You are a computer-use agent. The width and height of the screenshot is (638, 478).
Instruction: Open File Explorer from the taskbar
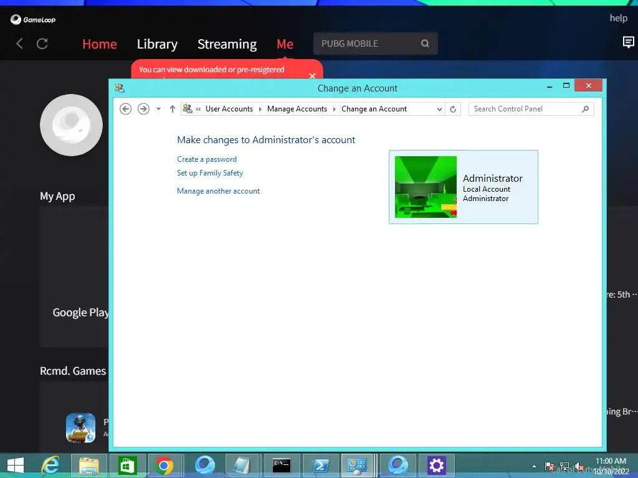pos(88,466)
